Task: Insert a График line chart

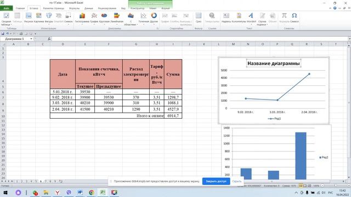Action: (x=94, y=18)
